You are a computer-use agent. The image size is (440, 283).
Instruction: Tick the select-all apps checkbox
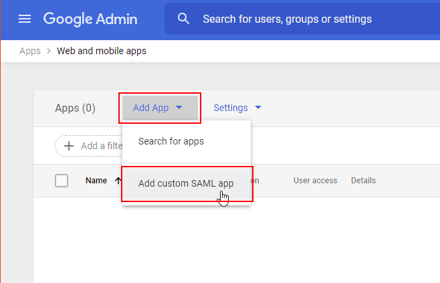[x=62, y=181]
